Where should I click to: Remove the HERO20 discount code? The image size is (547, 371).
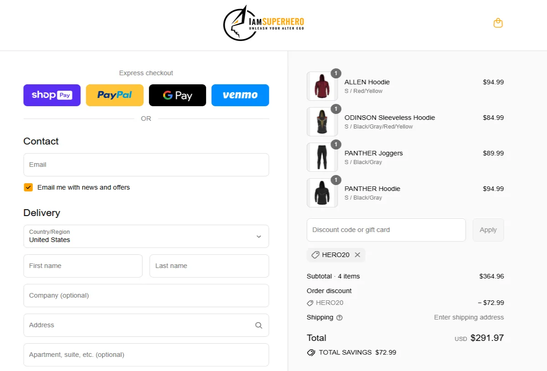click(x=357, y=255)
